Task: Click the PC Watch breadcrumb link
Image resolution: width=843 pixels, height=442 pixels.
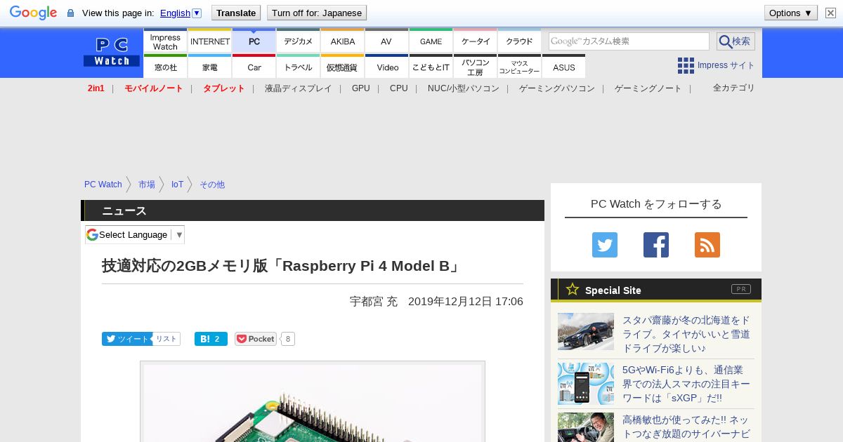Action: 103,185
